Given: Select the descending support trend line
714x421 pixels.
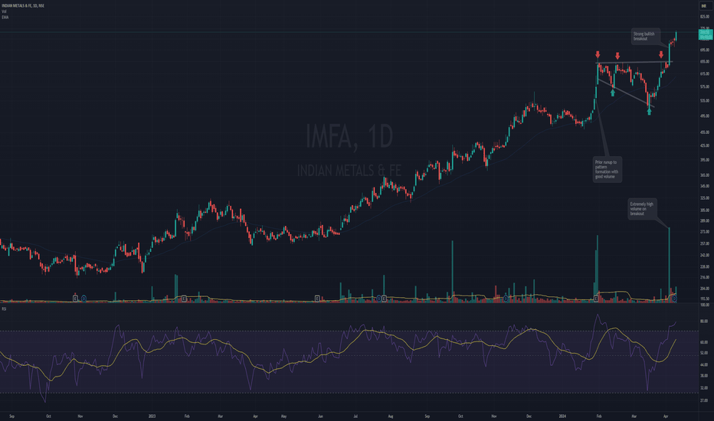Looking at the screenshot, I should point(626,93).
